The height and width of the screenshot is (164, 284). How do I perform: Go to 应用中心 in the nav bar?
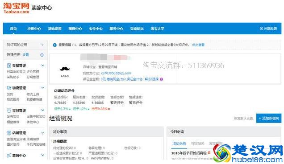(34, 29)
